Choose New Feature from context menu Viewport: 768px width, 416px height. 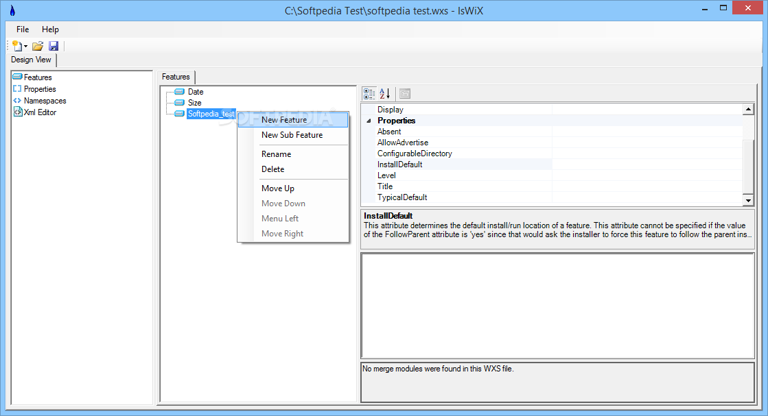point(293,120)
